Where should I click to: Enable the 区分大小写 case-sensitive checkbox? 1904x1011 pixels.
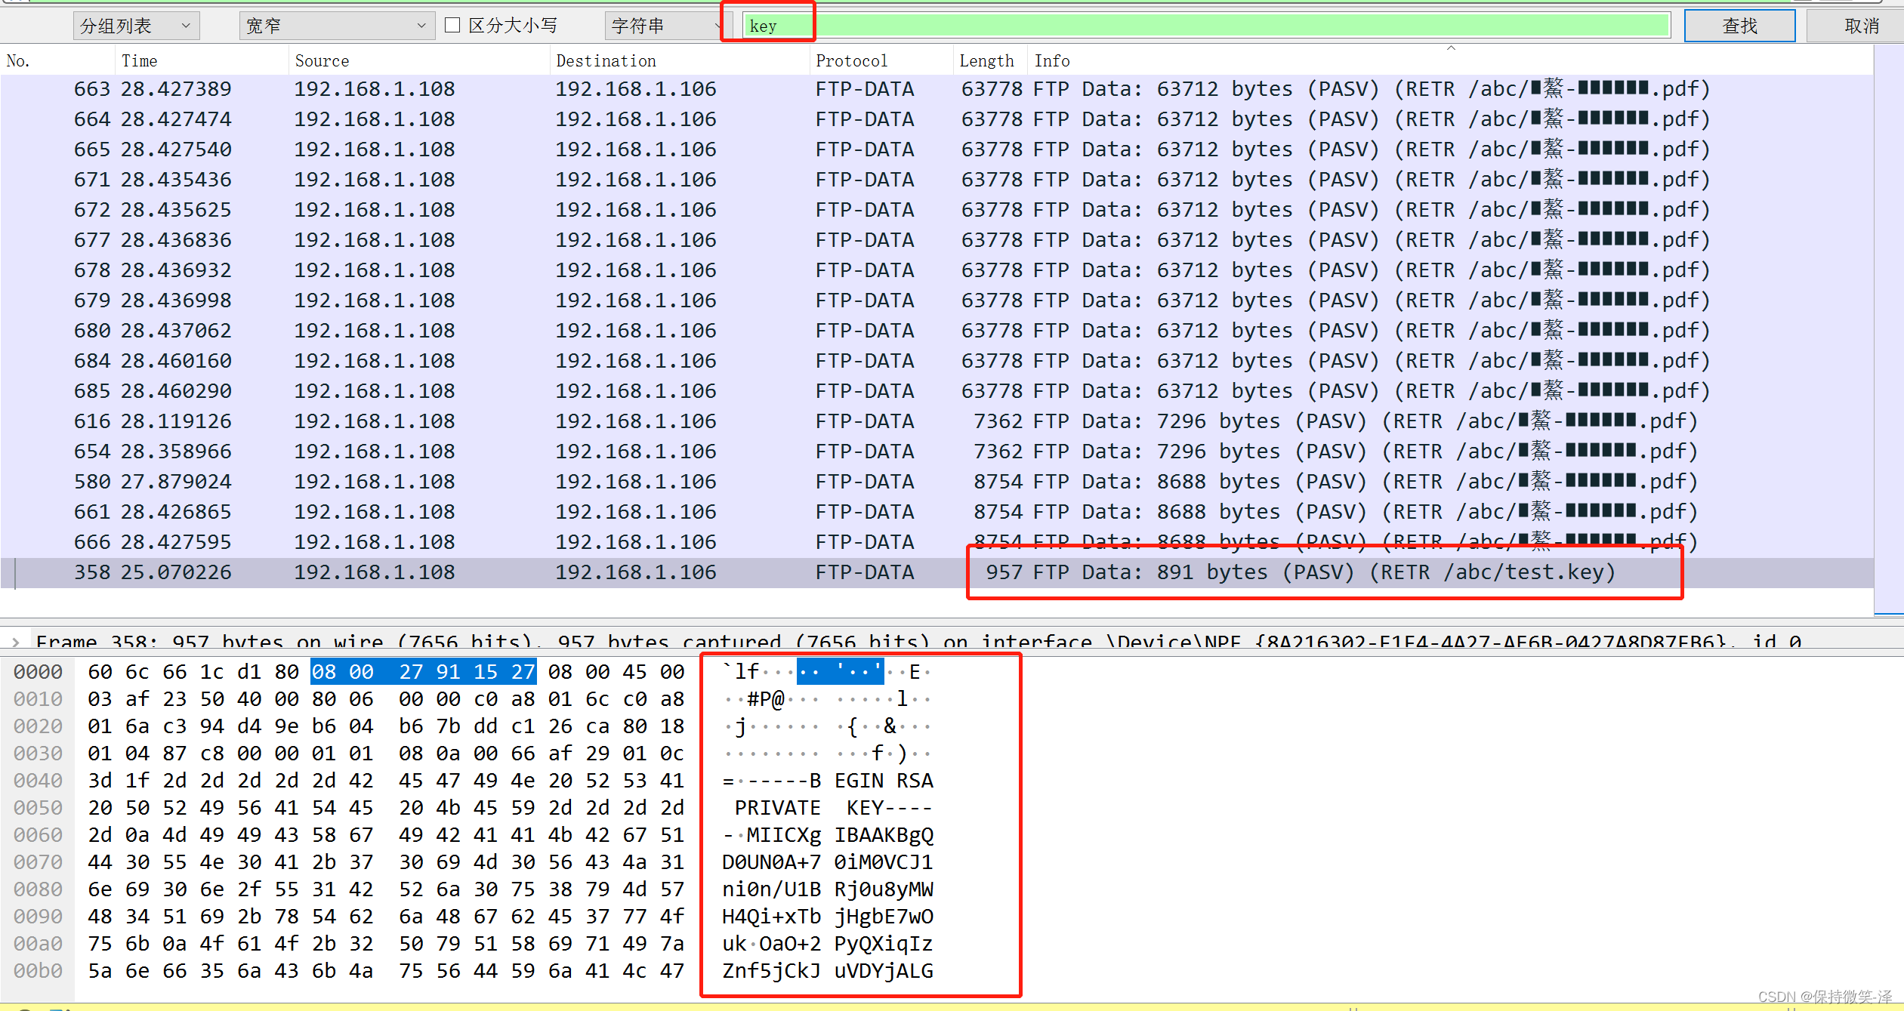coord(453,26)
